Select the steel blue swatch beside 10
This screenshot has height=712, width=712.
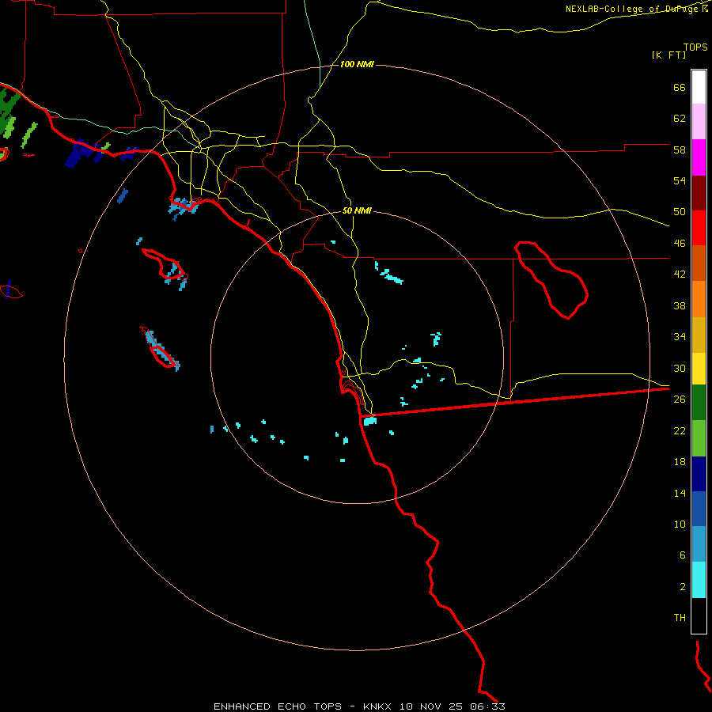(699, 543)
